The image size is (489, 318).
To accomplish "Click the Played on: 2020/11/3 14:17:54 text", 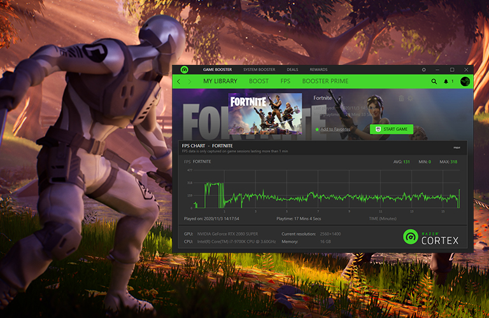I will pos(211,219).
